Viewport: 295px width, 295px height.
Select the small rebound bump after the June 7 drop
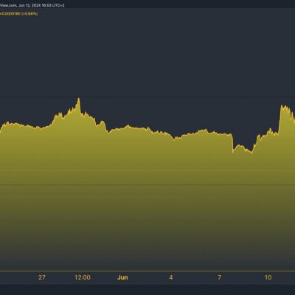pos(239,146)
